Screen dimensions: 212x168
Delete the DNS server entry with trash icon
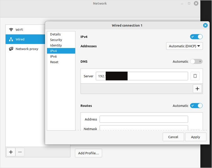195,76
